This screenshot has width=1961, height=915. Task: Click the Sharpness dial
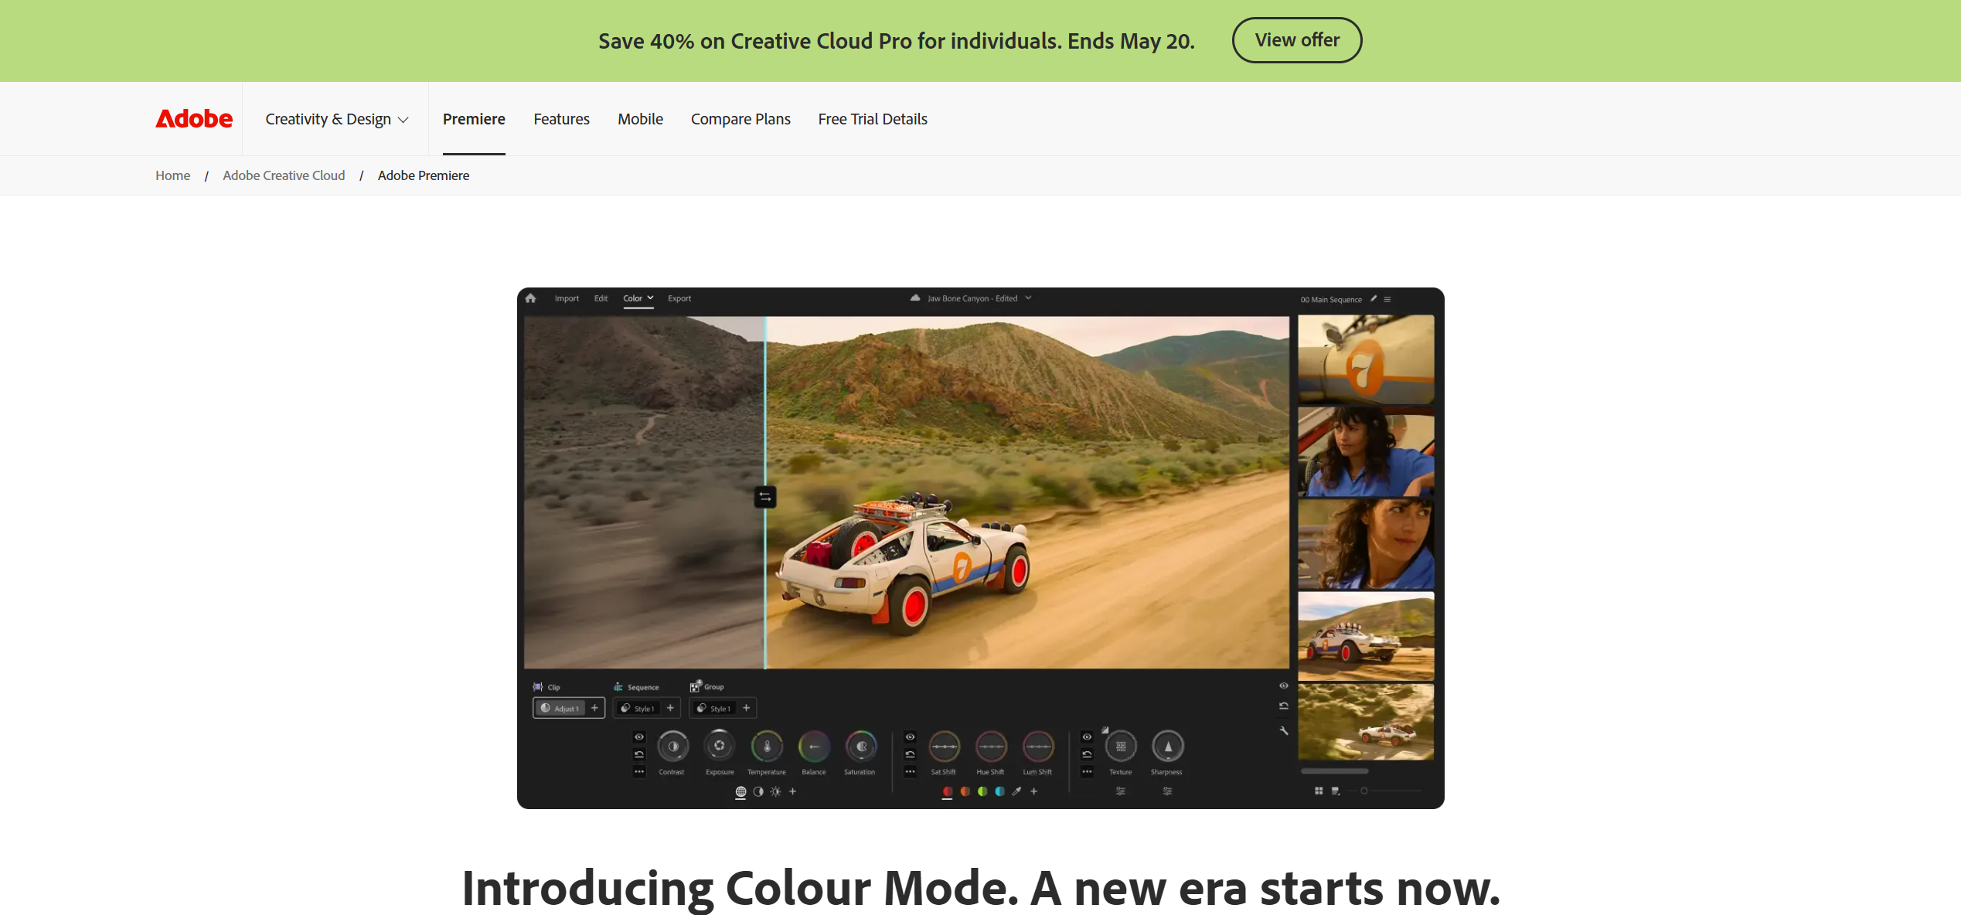pyautogui.click(x=1168, y=747)
